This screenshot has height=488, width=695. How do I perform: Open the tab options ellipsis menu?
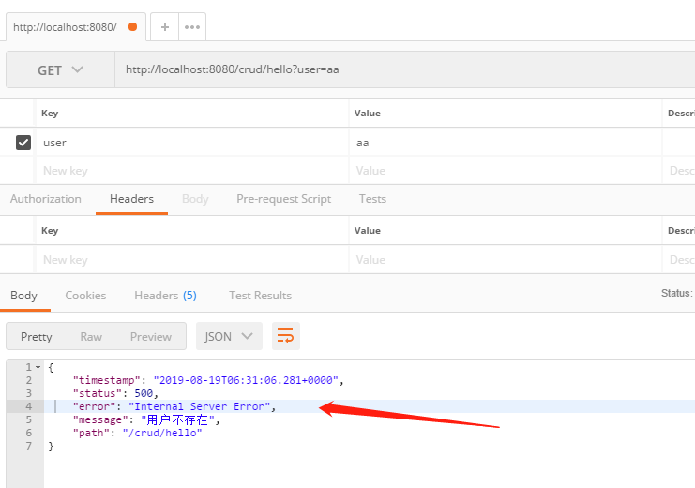pyautogui.click(x=192, y=27)
